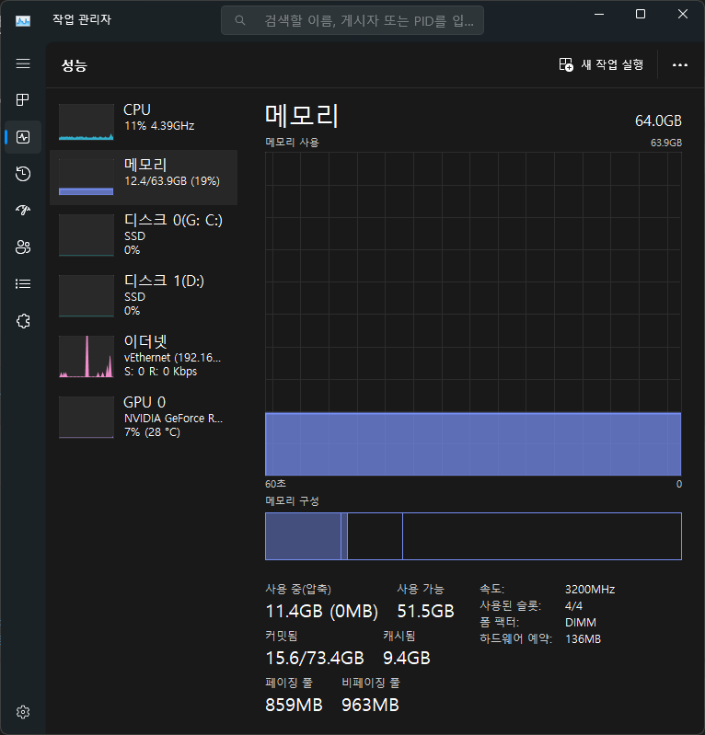Click the in-use segment of memory composition bar
Viewport: 705px width, 735px height.
(303, 536)
